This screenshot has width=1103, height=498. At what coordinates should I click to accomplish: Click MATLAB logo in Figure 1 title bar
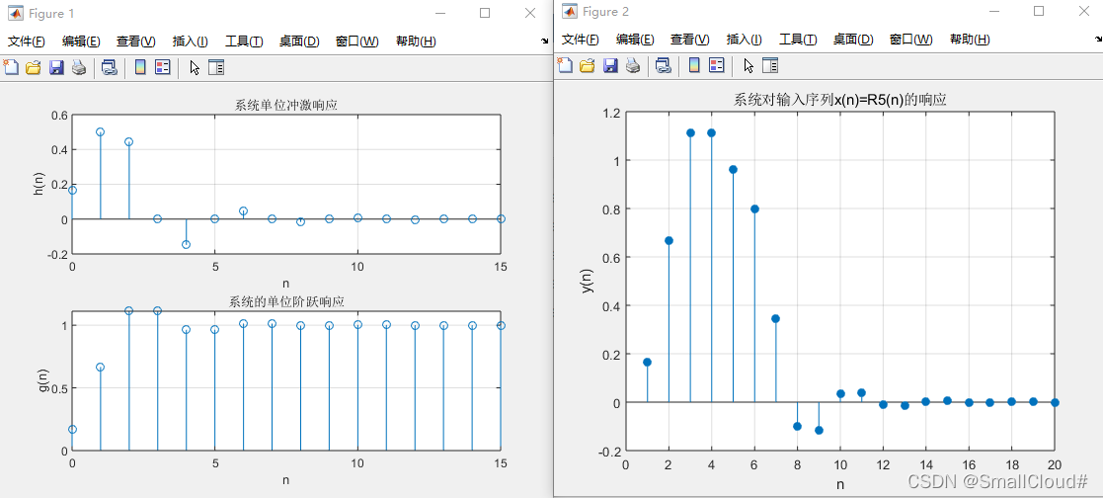pyautogui.click(x=14, y=14)
